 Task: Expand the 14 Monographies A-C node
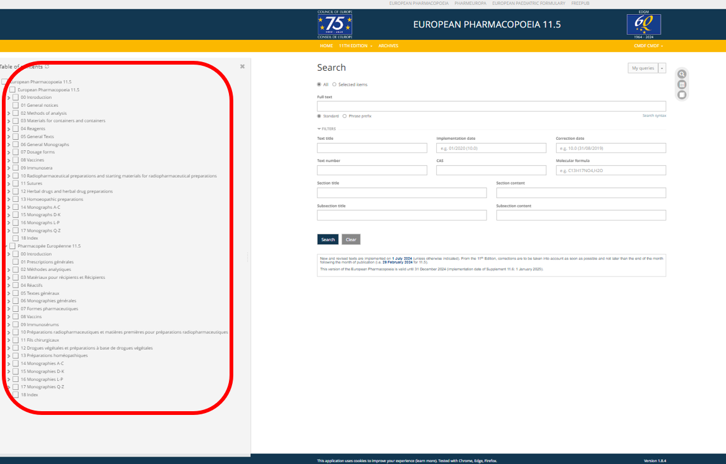coord(9,364)
